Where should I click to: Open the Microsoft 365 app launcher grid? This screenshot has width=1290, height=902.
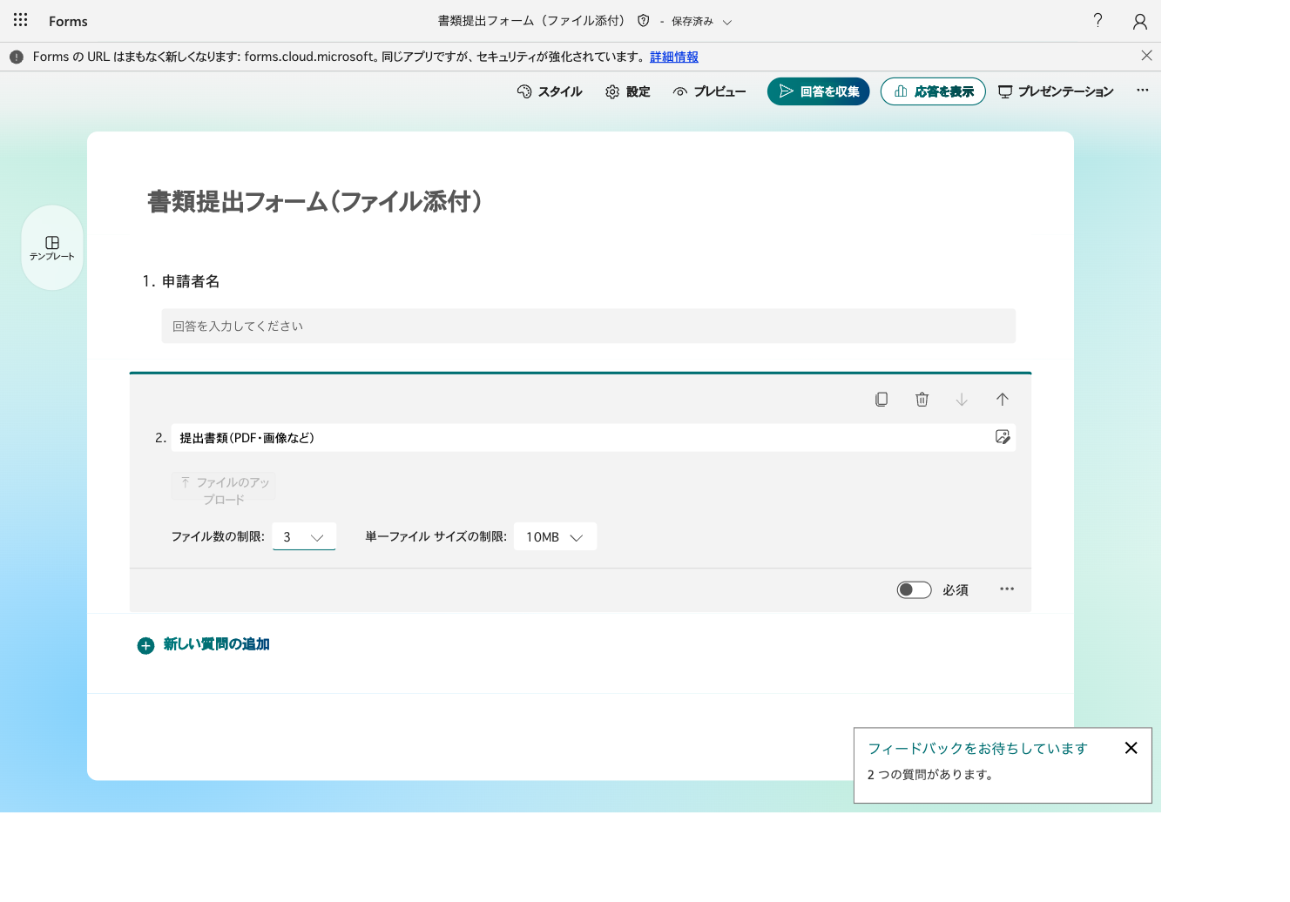21,20
